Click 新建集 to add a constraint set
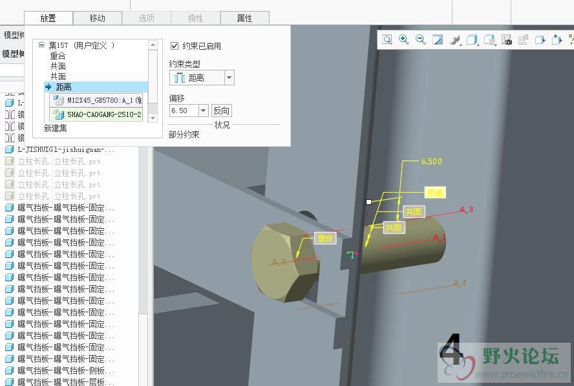Screen dimensions: 574x386 point(56,128)
